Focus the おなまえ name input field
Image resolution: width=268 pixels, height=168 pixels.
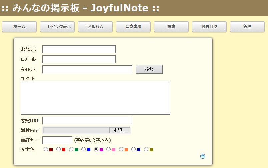(x=79, y=49)
